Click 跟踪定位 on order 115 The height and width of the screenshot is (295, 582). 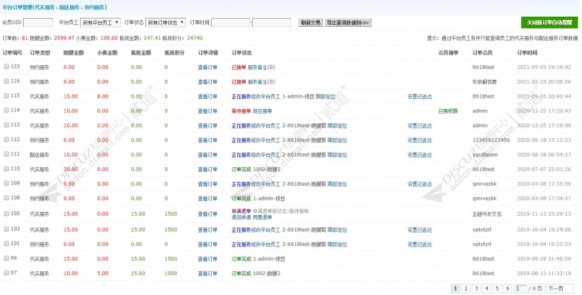326,96
